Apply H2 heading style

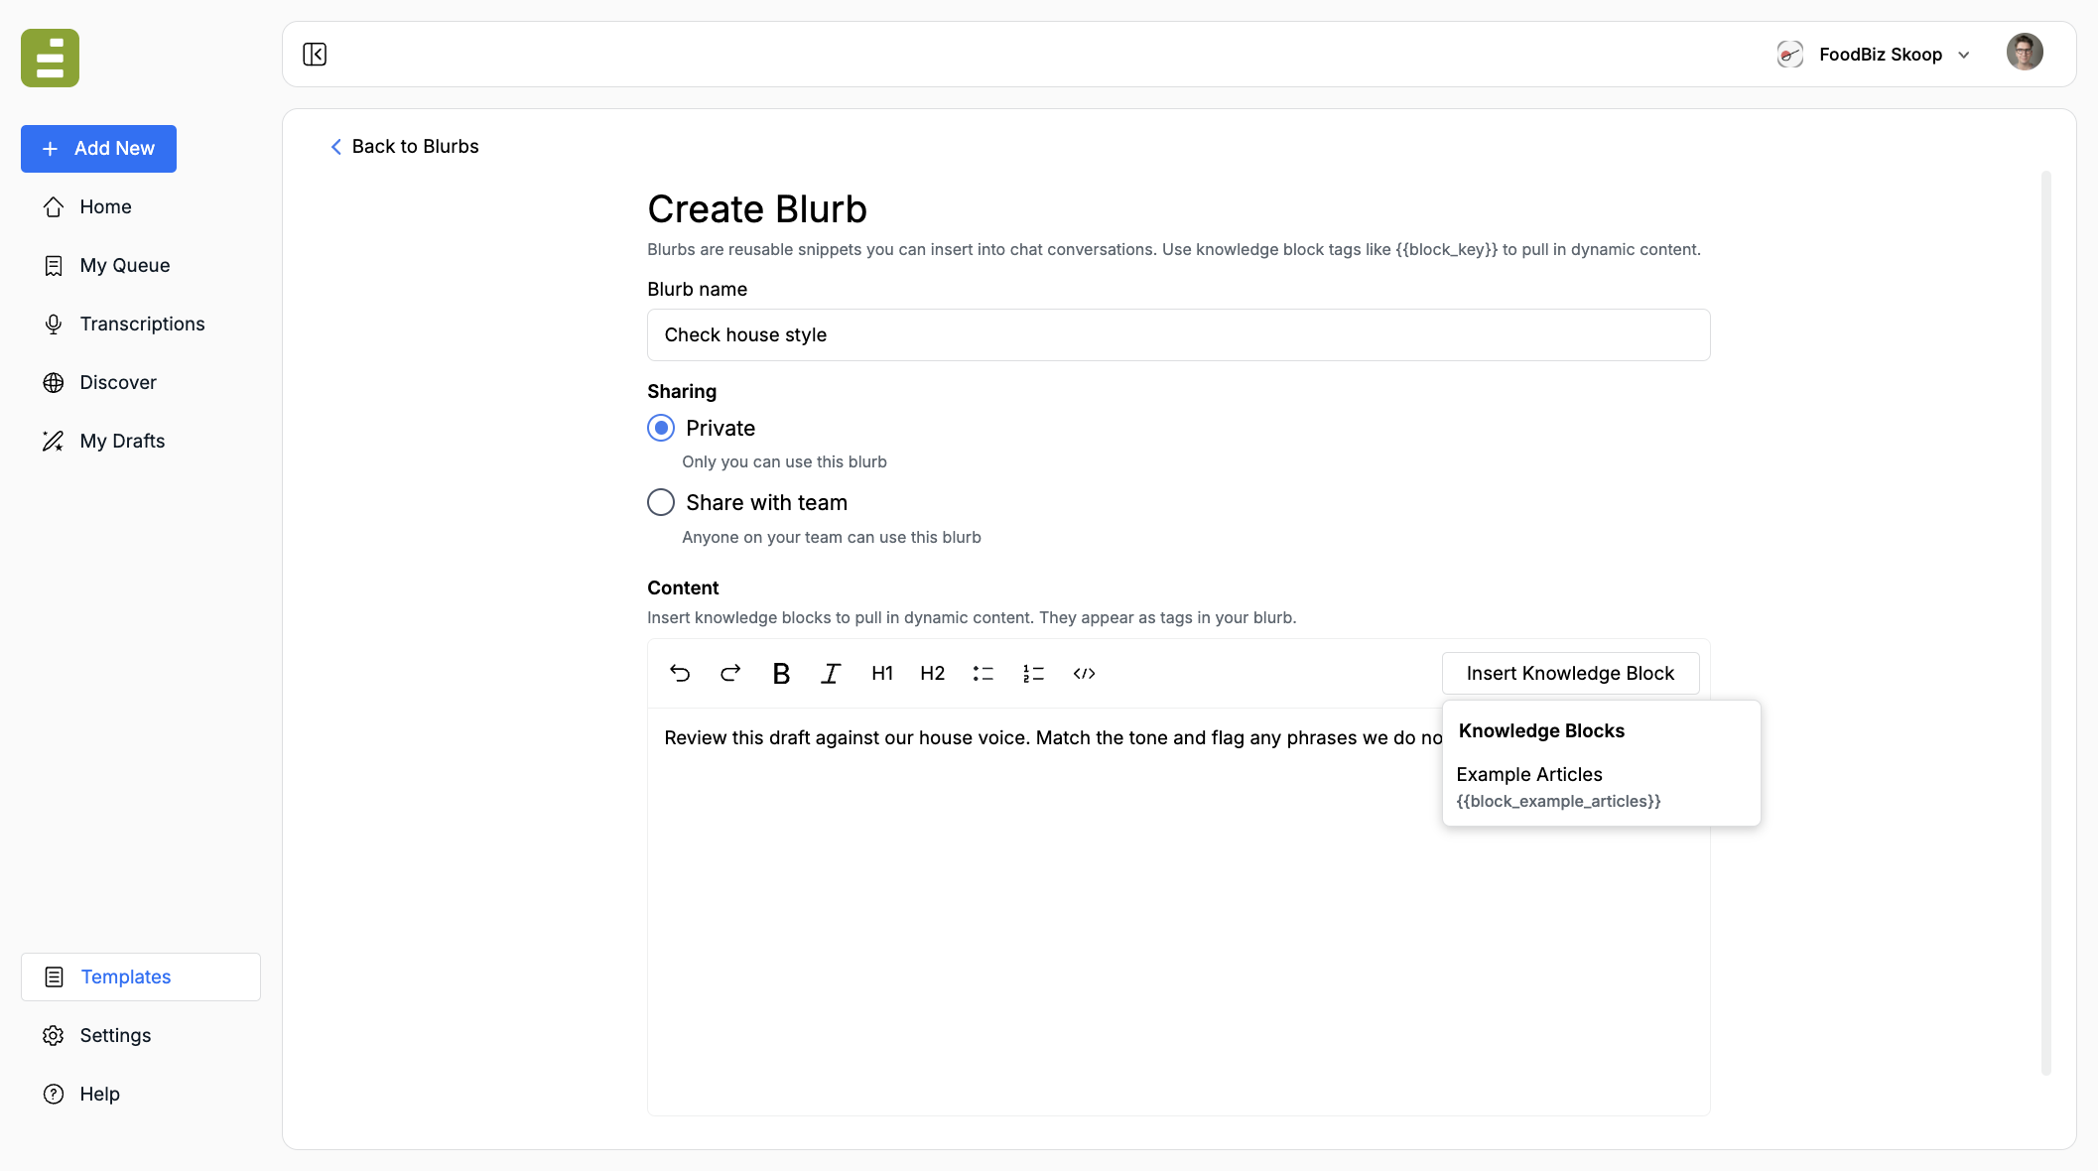[x=933, y=673]
